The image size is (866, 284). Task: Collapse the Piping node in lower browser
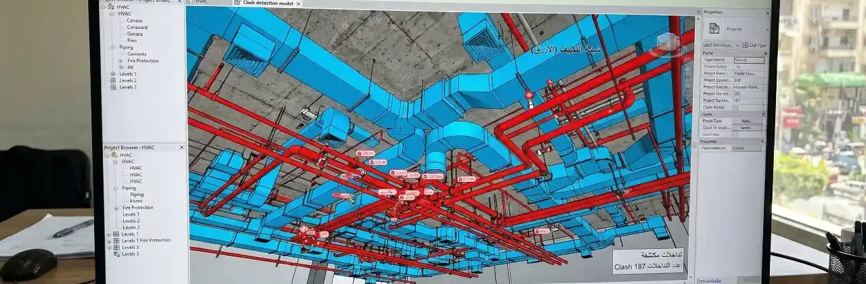click(x=114, y=188)
